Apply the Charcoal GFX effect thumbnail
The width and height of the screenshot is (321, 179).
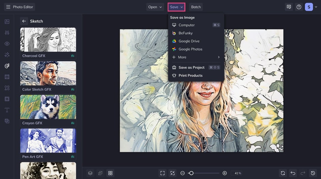48,40
